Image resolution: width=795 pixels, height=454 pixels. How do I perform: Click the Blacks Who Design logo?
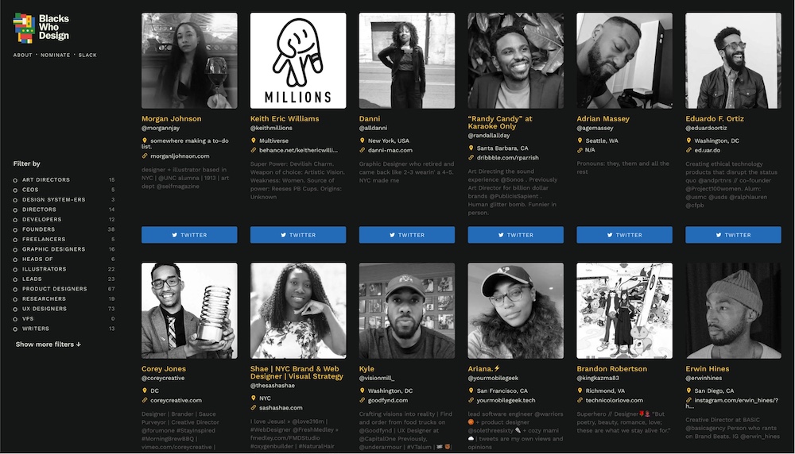tap(41, 28)
